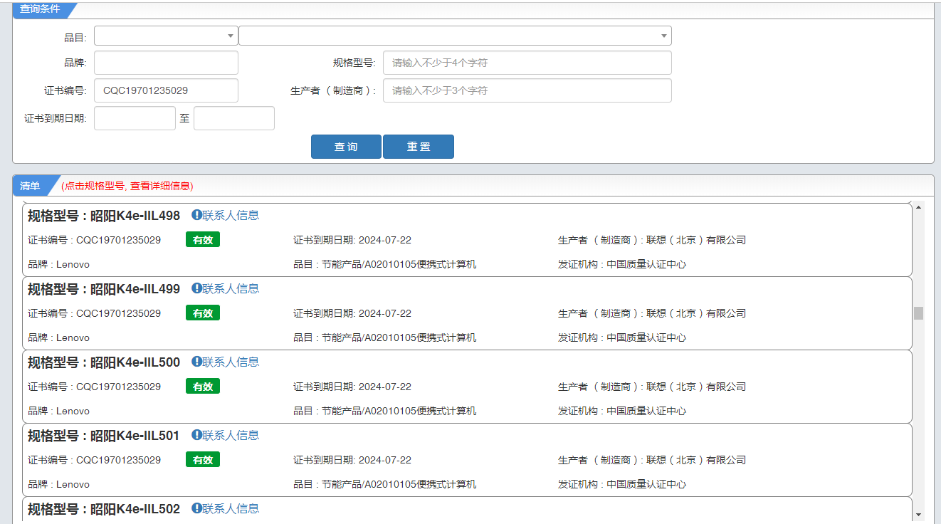Open 联系人信息 link for 昭阳K4e-IIL501
Viewport: 941px width, 524px height.
(231, 435)
